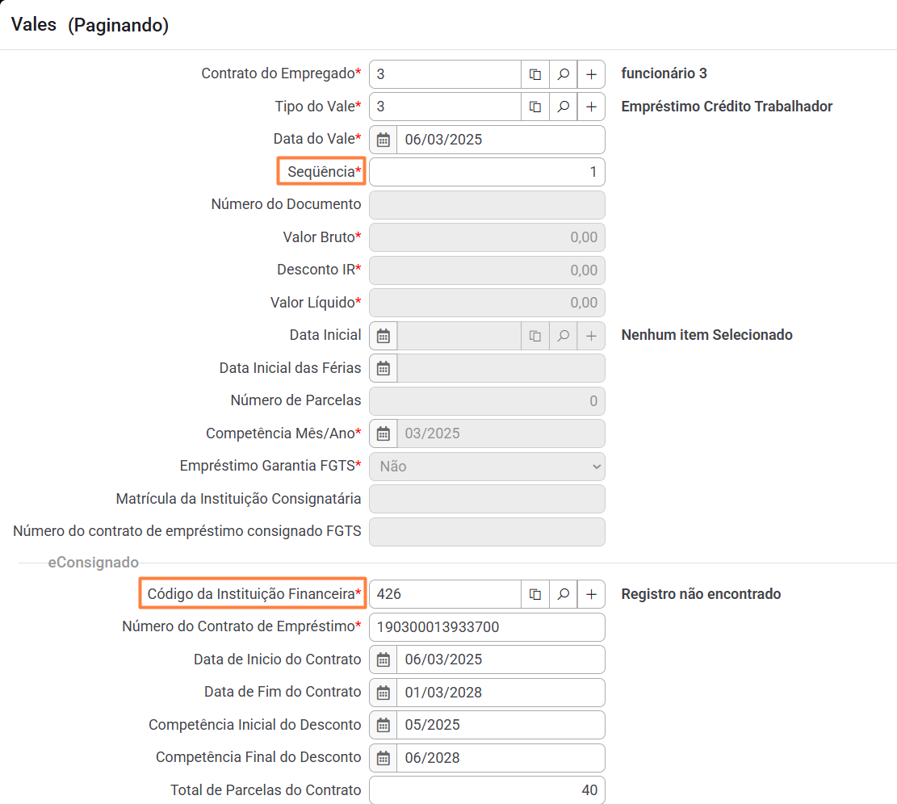897x804 pixels.
Task: Open calendar for Data do Vale
Action: pos(384,140)
